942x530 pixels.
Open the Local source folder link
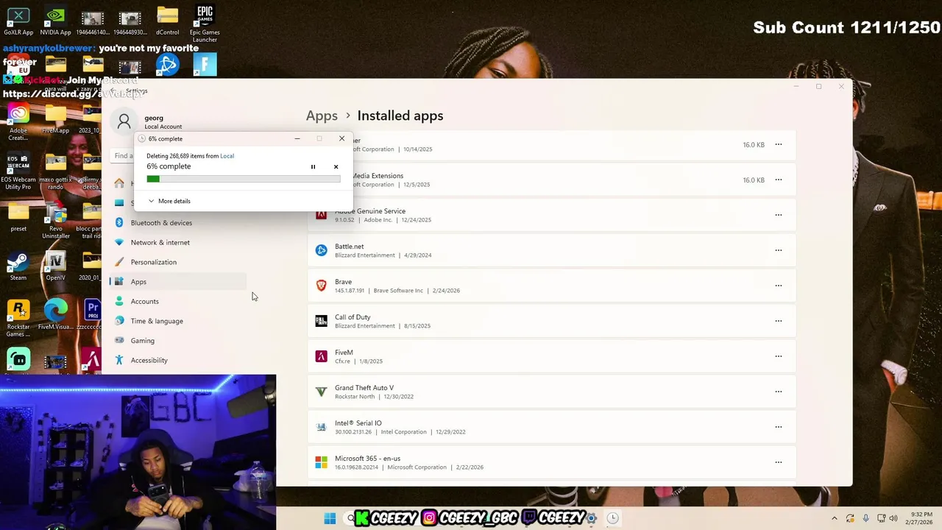227,156
